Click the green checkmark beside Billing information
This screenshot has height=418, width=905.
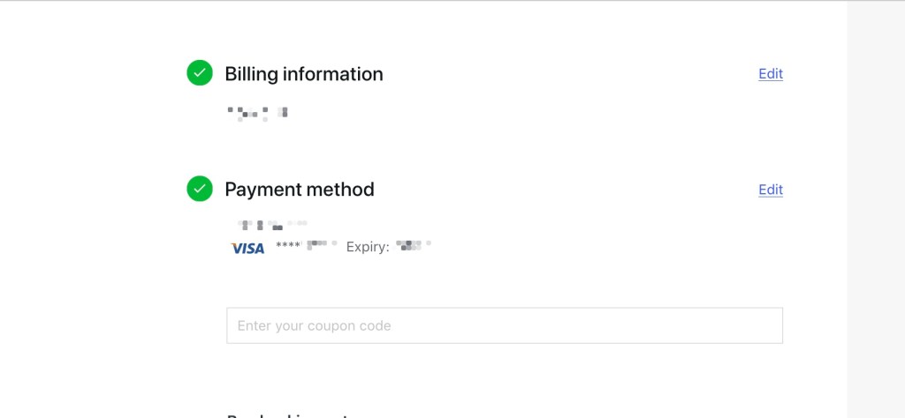[200, 73]
